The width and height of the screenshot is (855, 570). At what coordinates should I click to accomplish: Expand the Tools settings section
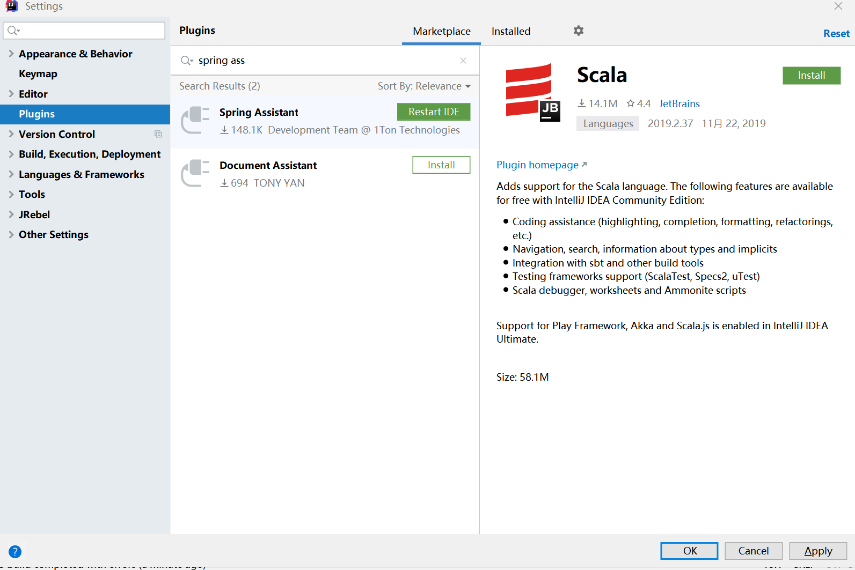coord(11,194)
